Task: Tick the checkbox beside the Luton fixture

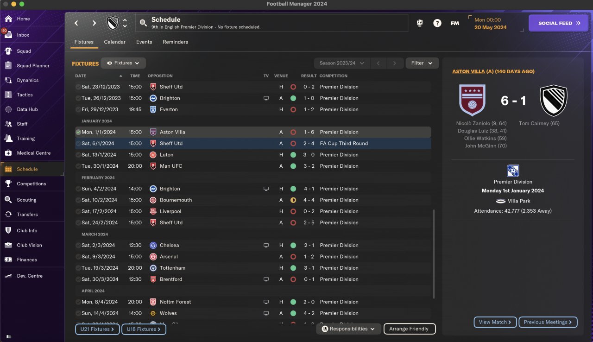Action: click(x=78, y=155)
